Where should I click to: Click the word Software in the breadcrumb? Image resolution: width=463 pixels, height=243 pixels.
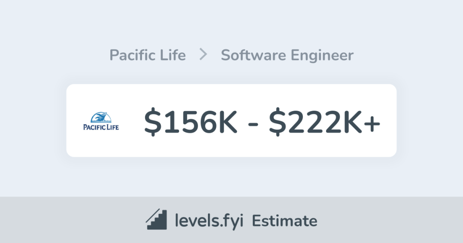click(254, 56)
